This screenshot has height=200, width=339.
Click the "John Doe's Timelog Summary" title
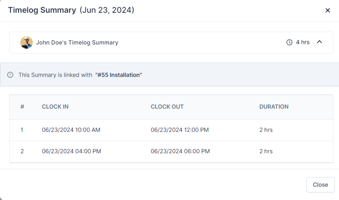(77, 42)
